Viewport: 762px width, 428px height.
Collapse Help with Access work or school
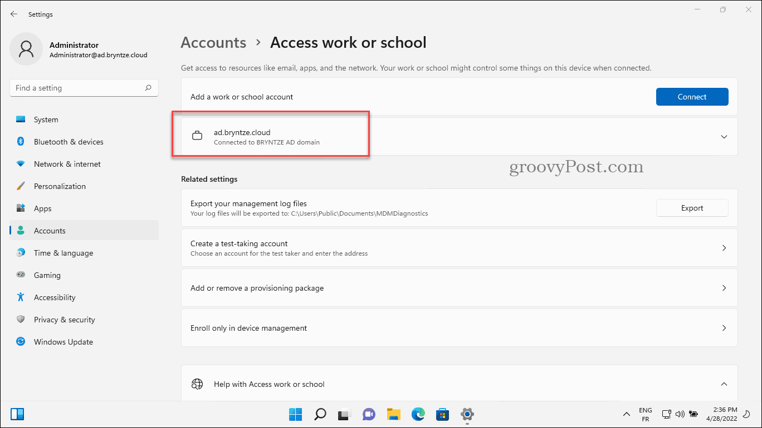tap(724, 384)
